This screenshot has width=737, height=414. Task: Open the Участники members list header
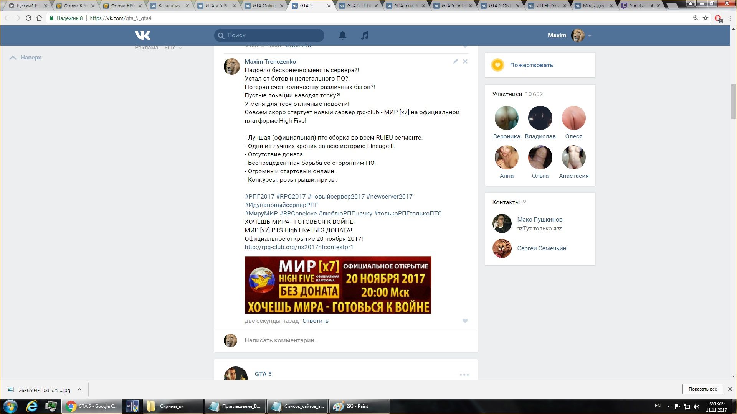click(x=517, y=94)
